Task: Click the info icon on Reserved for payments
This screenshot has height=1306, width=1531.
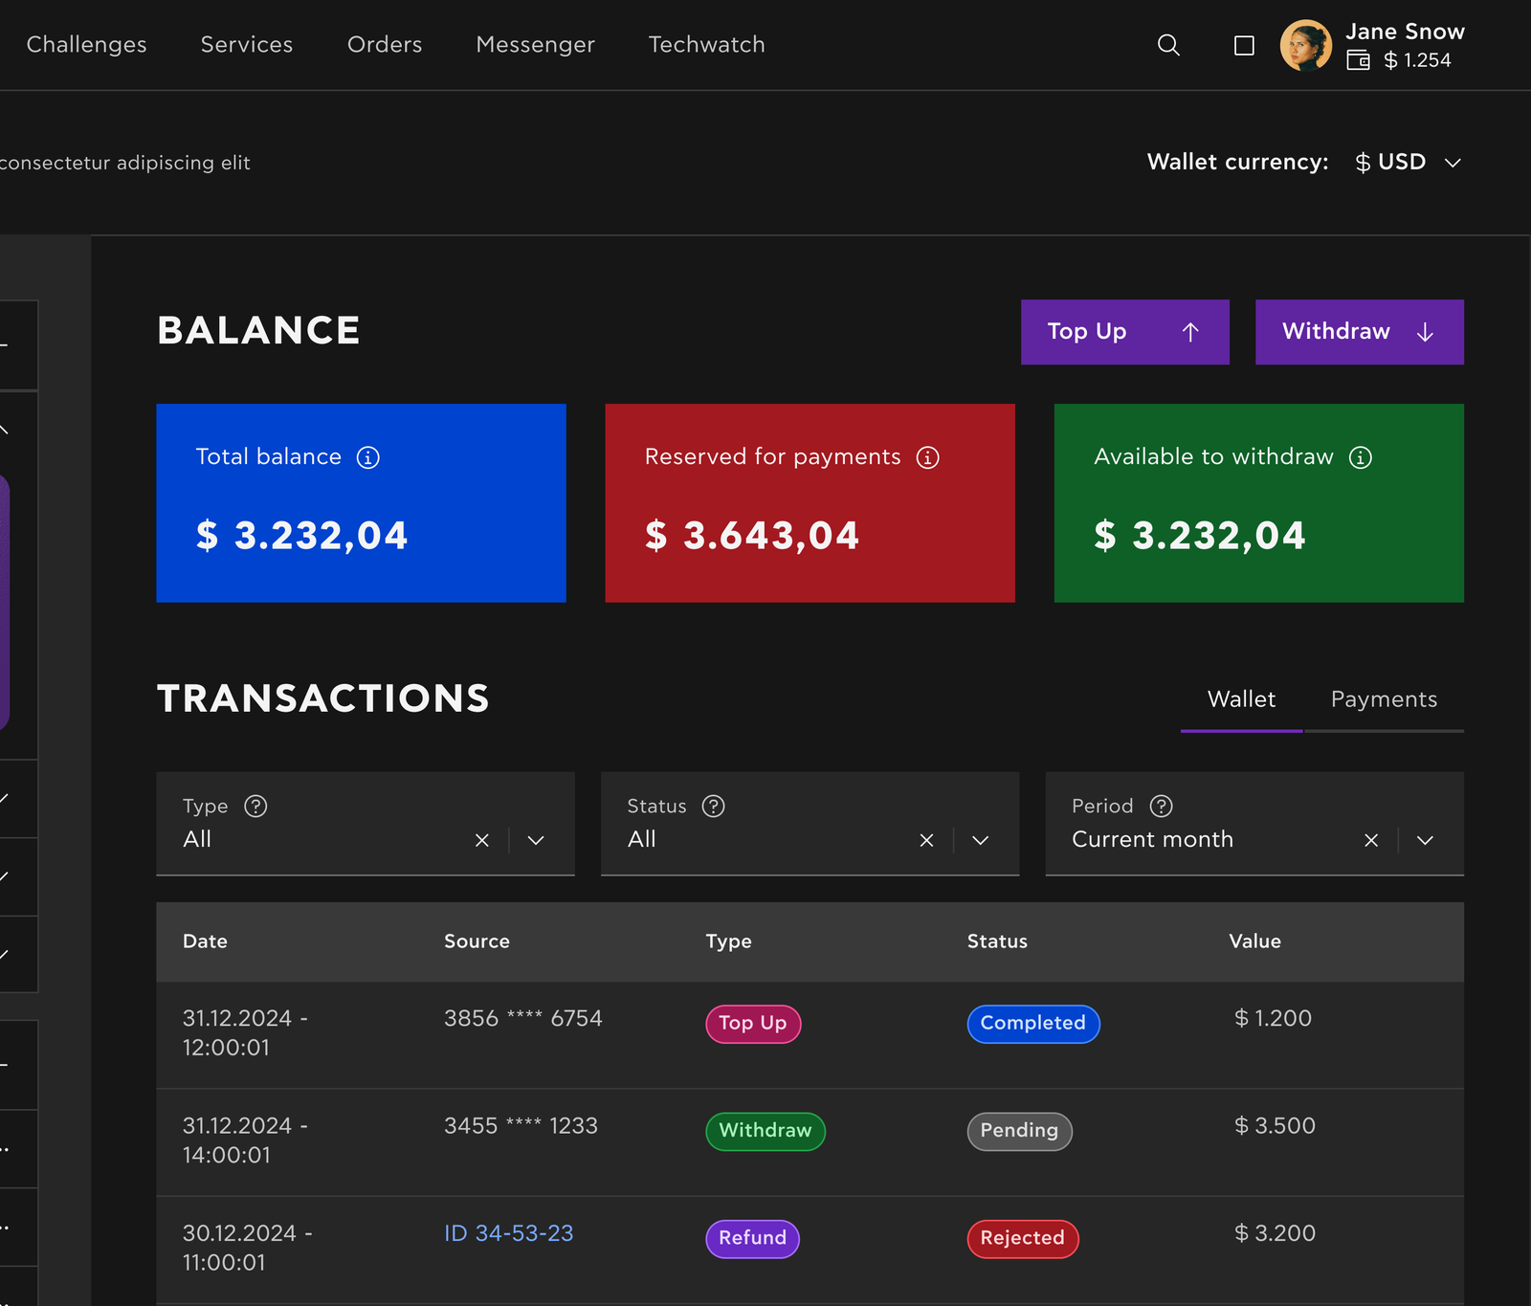Action: [927, 457]
